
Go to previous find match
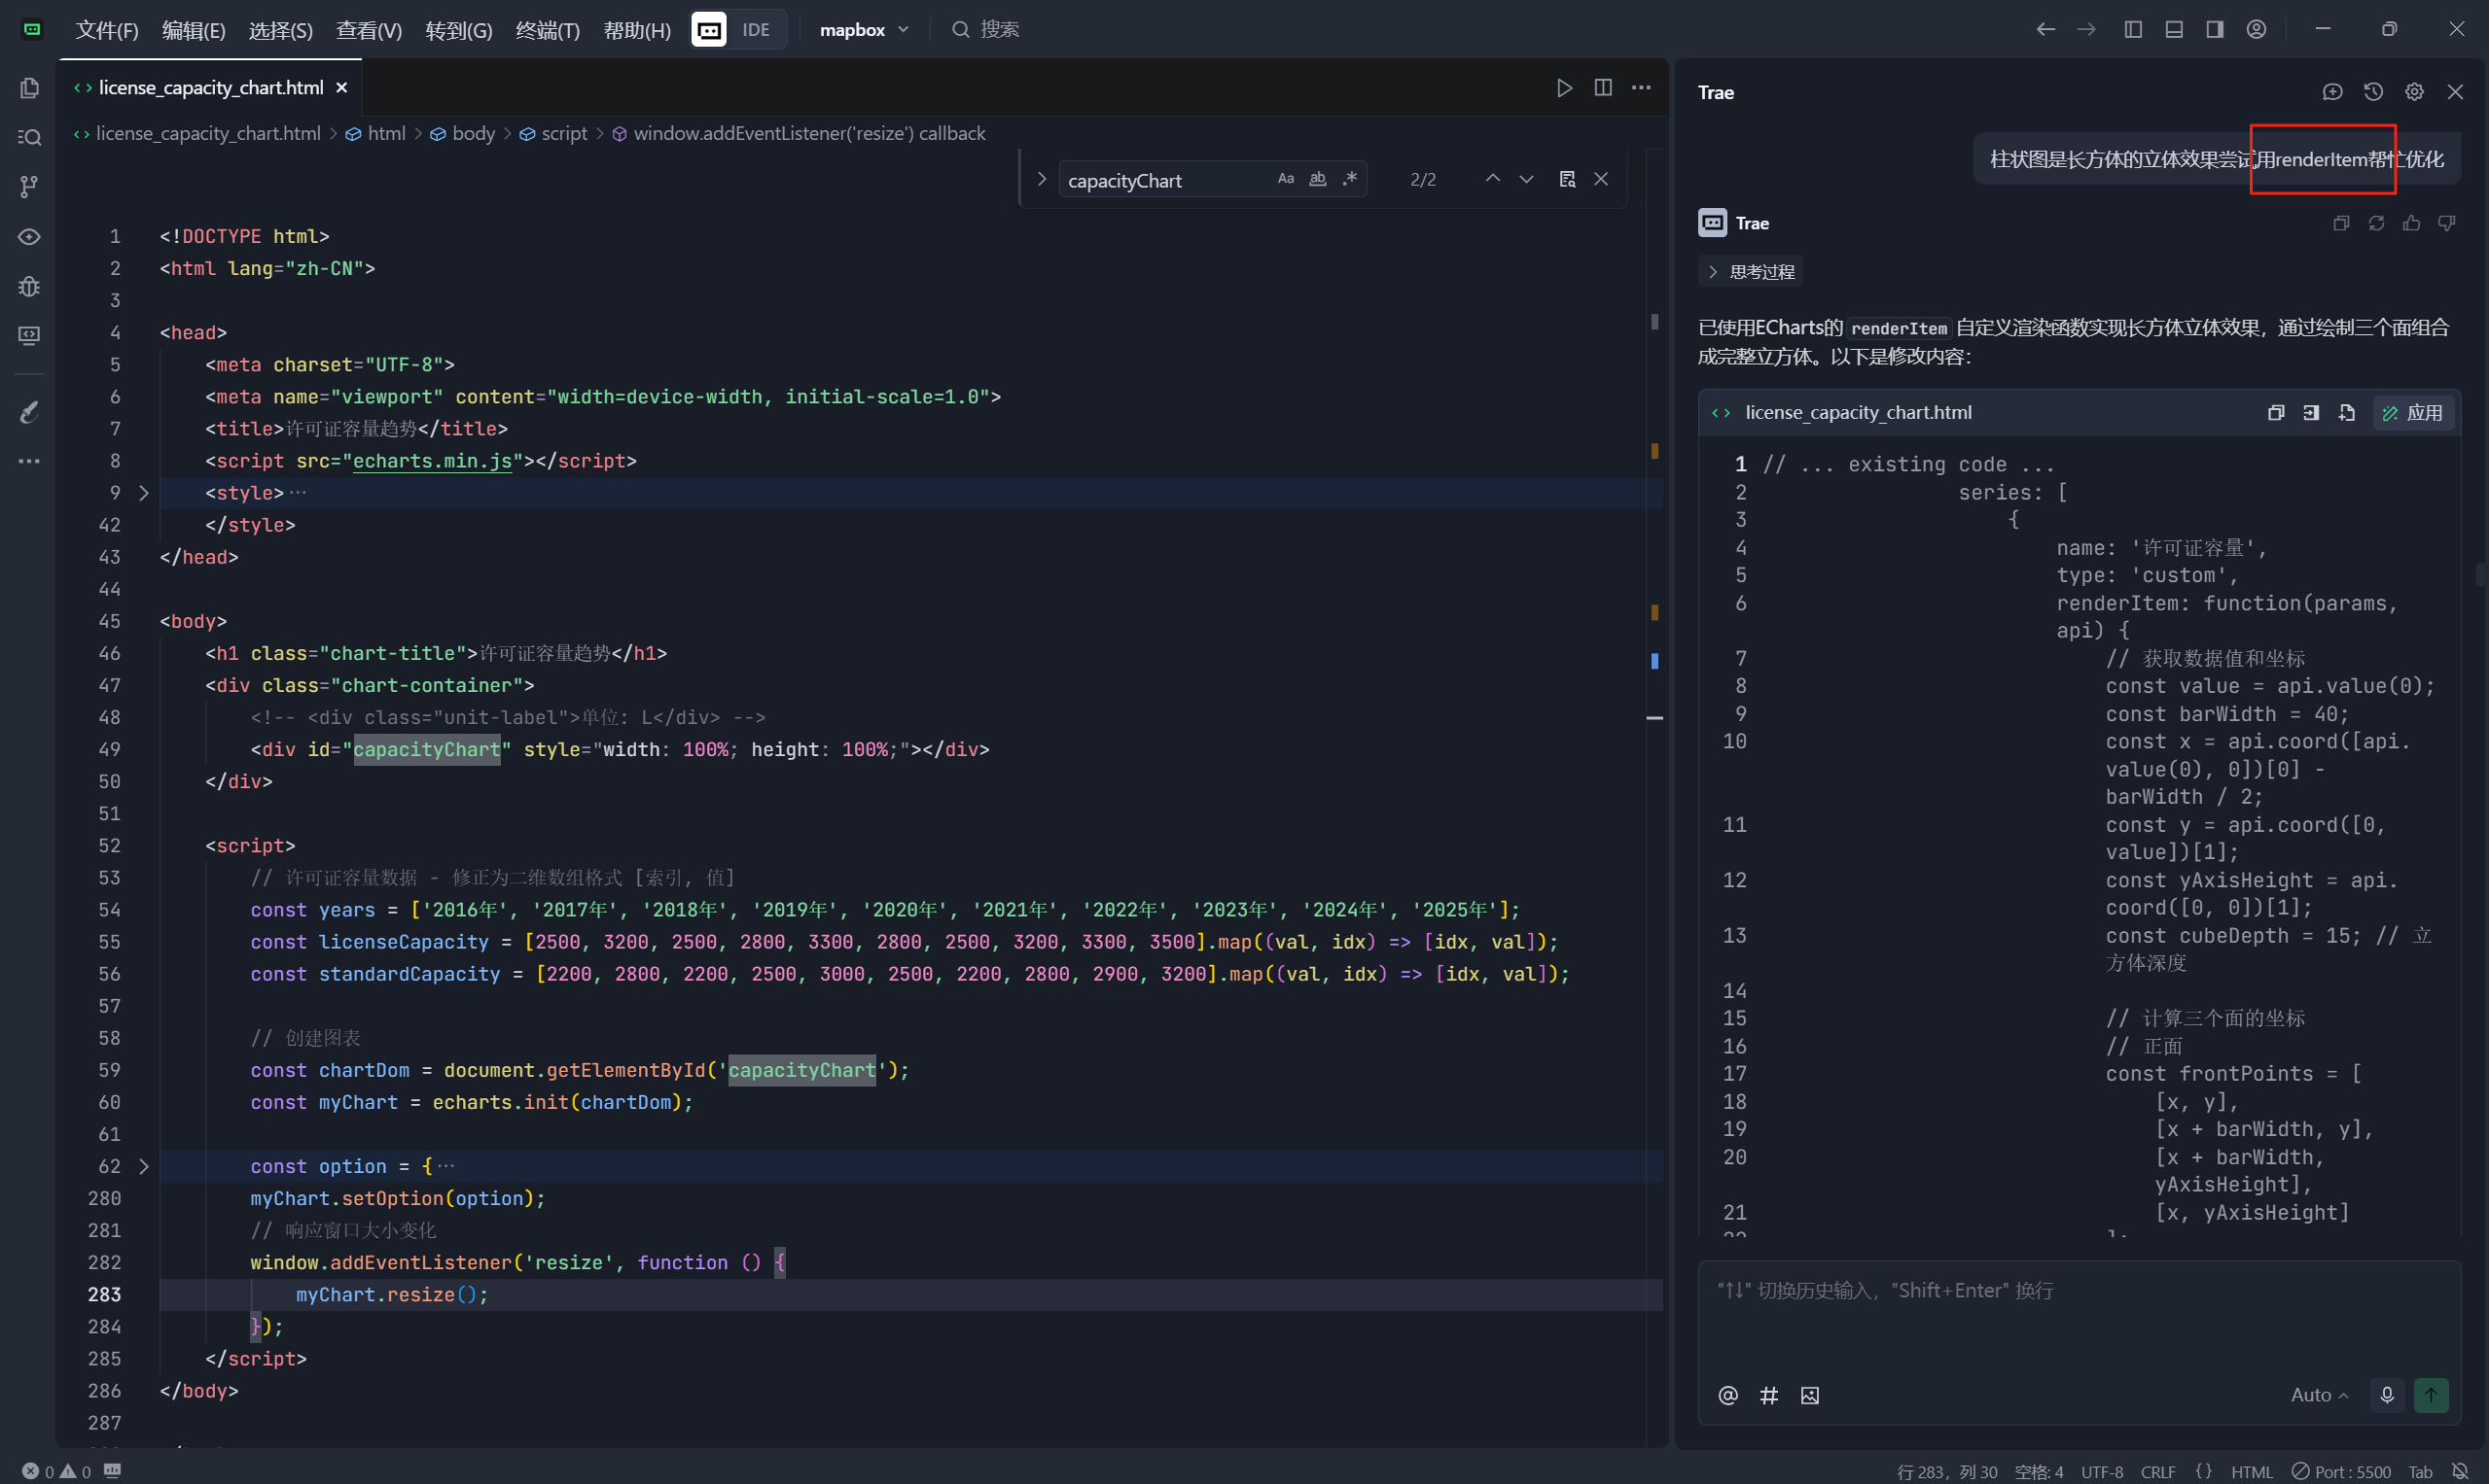click(x=1492, y=179)
